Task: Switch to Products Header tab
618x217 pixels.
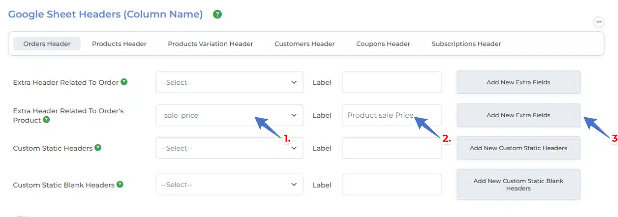Action: pos(119,44)
